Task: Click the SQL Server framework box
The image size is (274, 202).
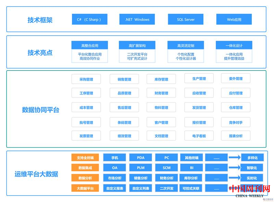Action: (186, 20)
